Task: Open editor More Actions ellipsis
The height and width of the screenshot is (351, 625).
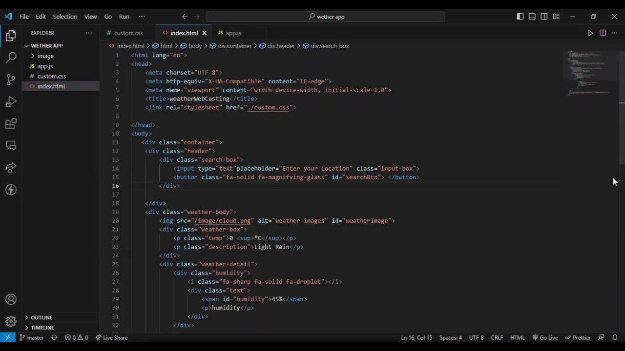Action: (x=614, y=33)
